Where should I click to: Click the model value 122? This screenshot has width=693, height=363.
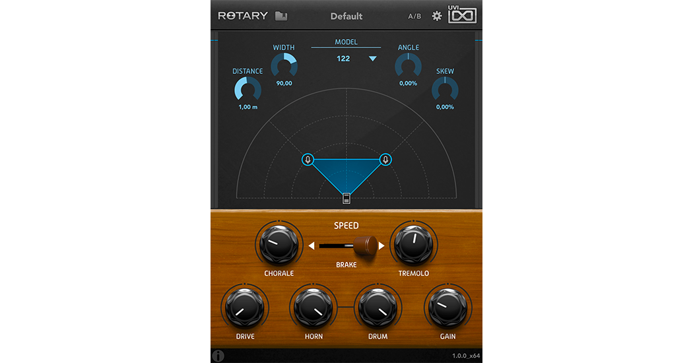coord(343,59)
